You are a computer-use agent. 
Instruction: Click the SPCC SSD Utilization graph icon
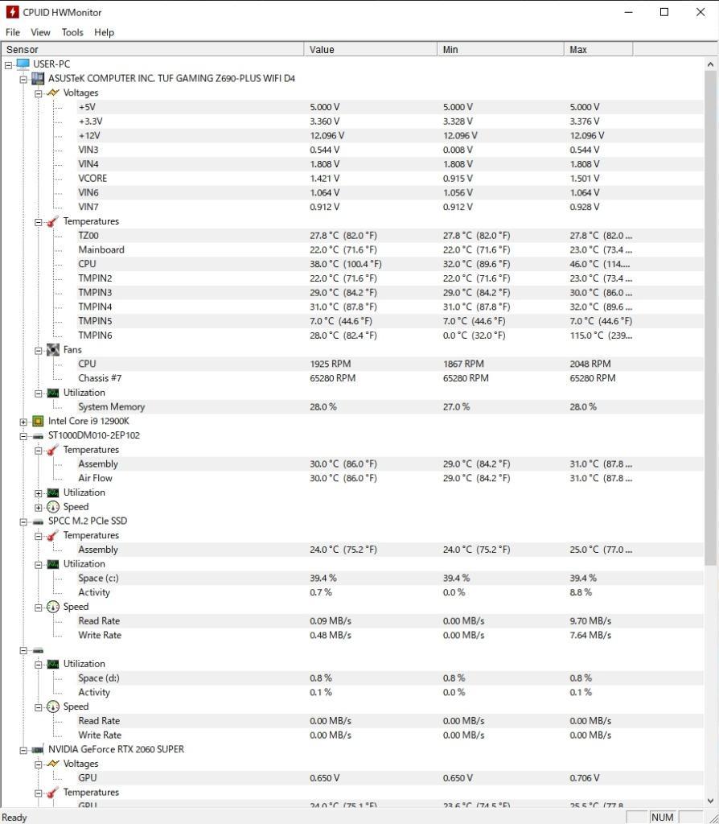(x=53, y=564)
